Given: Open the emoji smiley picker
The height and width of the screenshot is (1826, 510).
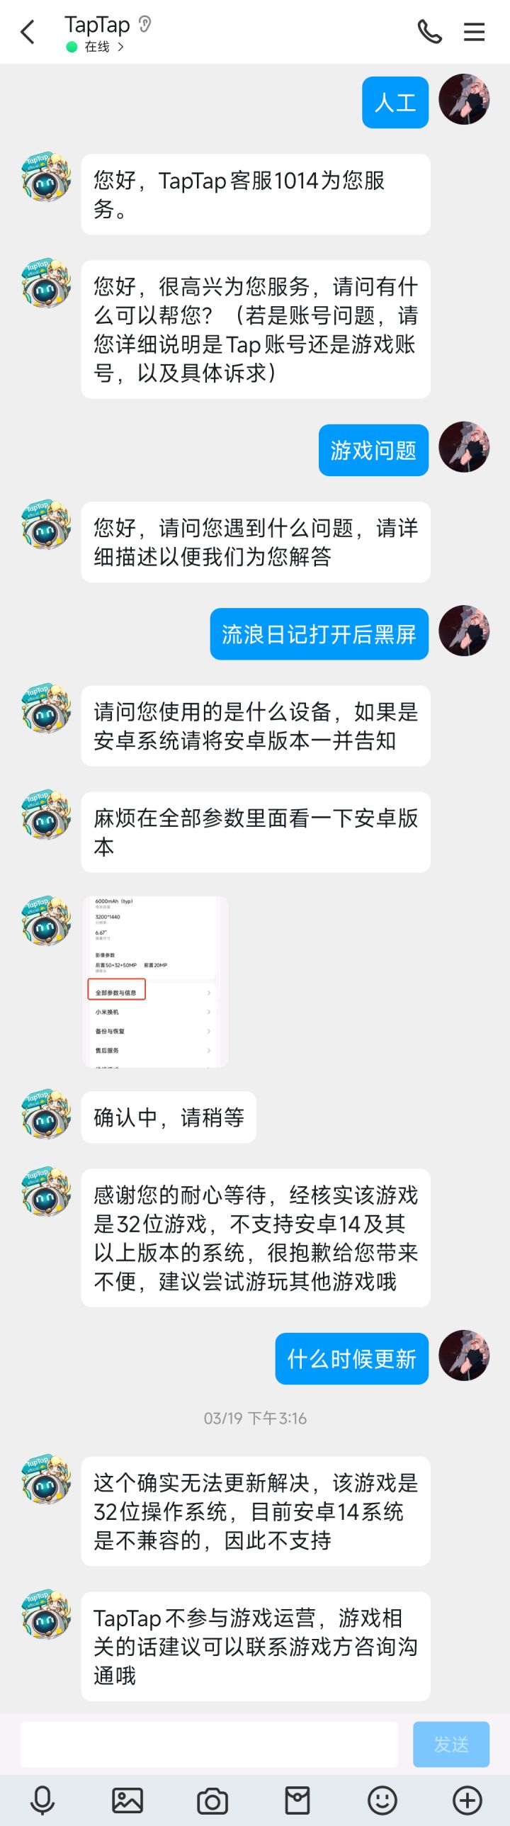Looking at the screenshot, I should 382,1800.
